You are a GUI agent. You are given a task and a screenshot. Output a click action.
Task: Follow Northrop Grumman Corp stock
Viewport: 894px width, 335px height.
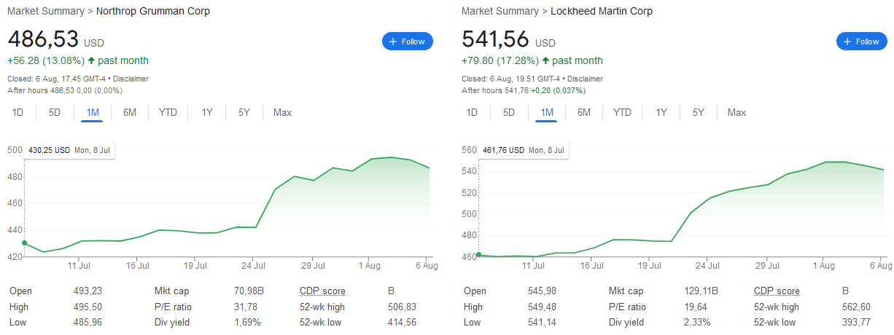[408, 42]
